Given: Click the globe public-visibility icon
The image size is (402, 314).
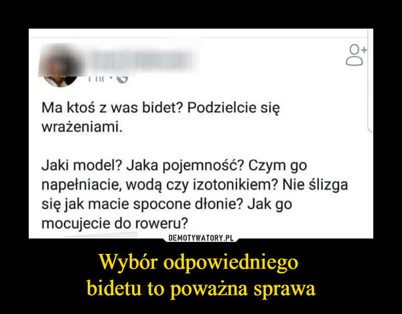Looking at the screenshot, I should [x=123, y=79].
